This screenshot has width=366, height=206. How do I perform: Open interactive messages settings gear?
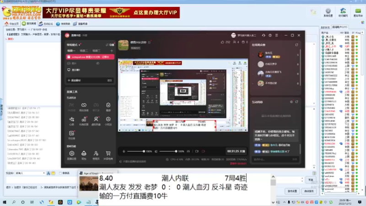(x=291, y=102)
